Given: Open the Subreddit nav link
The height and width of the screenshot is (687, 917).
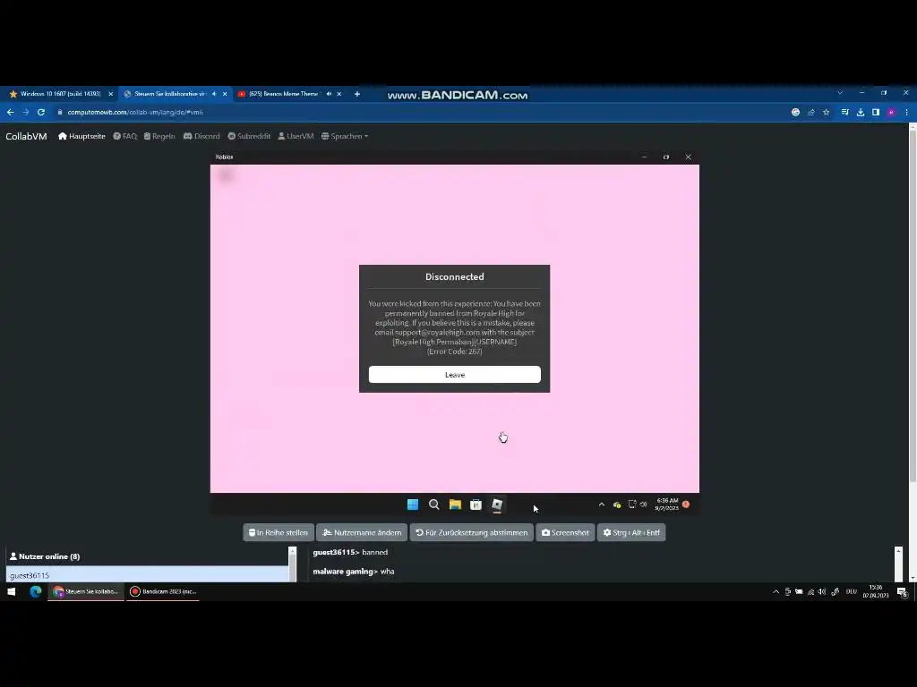Looking at the screenshot, I should 249,136.
